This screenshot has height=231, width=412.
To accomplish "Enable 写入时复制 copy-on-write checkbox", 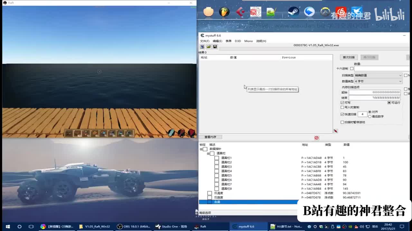I will coord(342,107).
